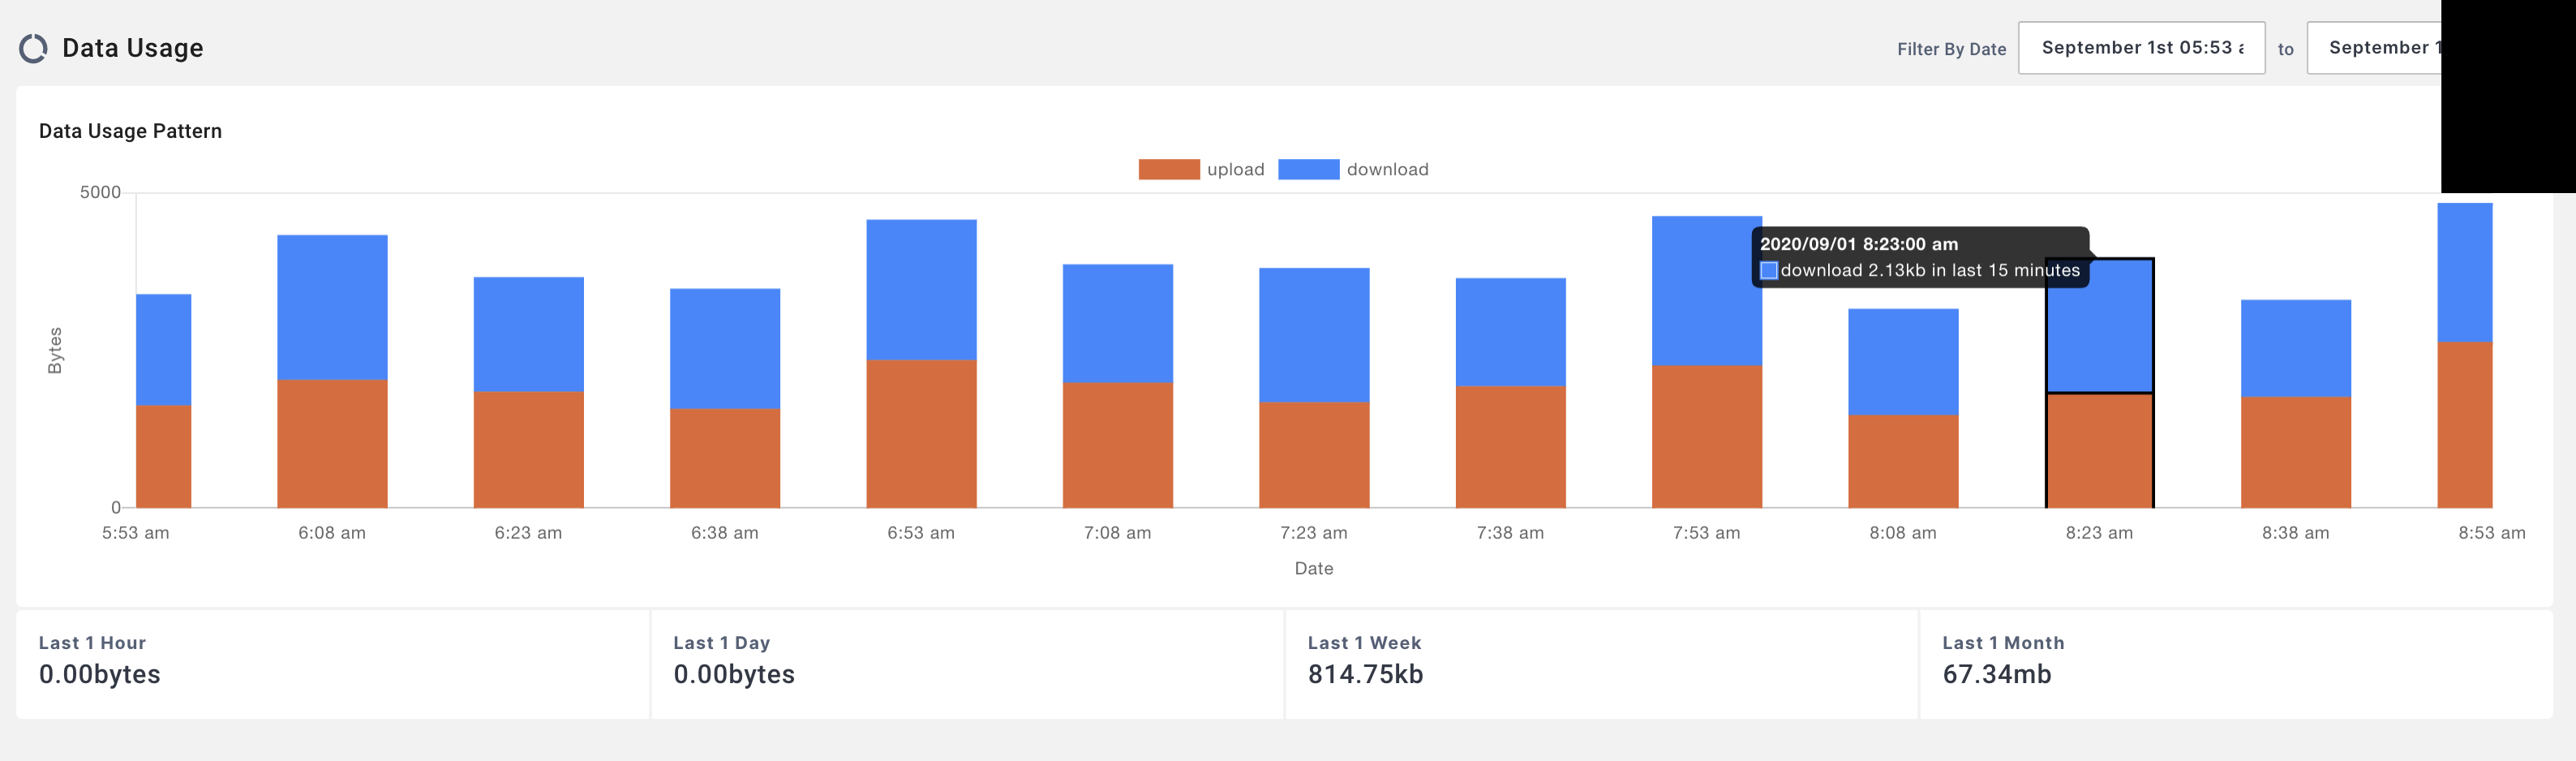Click the upload segment of the 7:53 am bar
This screenshot has height=761, width=2576.
point(1706,436)
